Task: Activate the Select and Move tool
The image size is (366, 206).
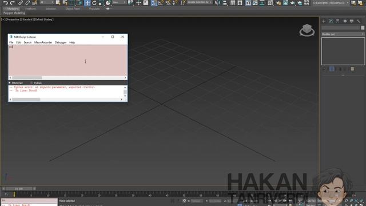Action: 87,3
